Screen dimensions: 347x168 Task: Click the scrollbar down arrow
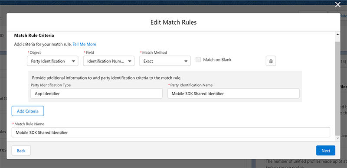[x=337, y=138]
